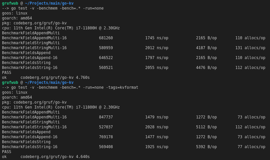This screenshot has width=270, height=160.
Task: Click the 769178 iteration count
Action: pyautogui.click(x=106, y=137)
